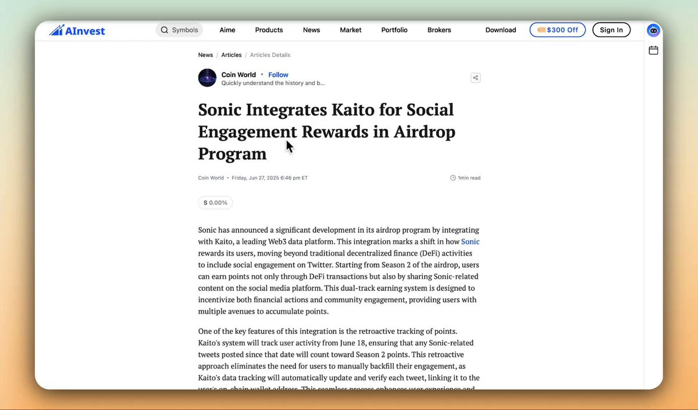Click the article headline about Sonic and Kaito
Image resolution: width=698 pixels, height=410 pixels.
tap(326, 131)
